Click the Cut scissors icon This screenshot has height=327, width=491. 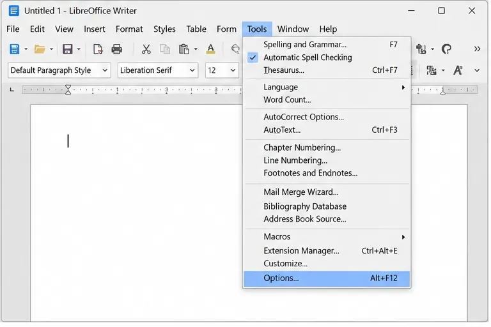coord(146,49)
